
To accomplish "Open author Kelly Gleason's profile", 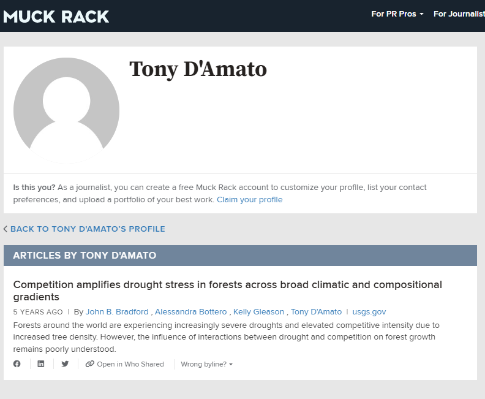I will [258, 312].
